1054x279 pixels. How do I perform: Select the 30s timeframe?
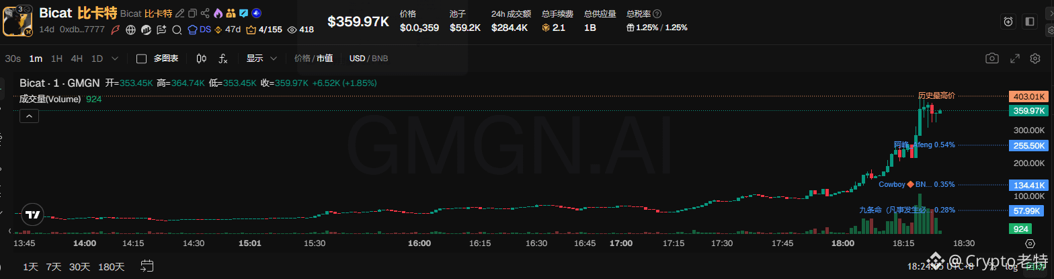[13, 58]
